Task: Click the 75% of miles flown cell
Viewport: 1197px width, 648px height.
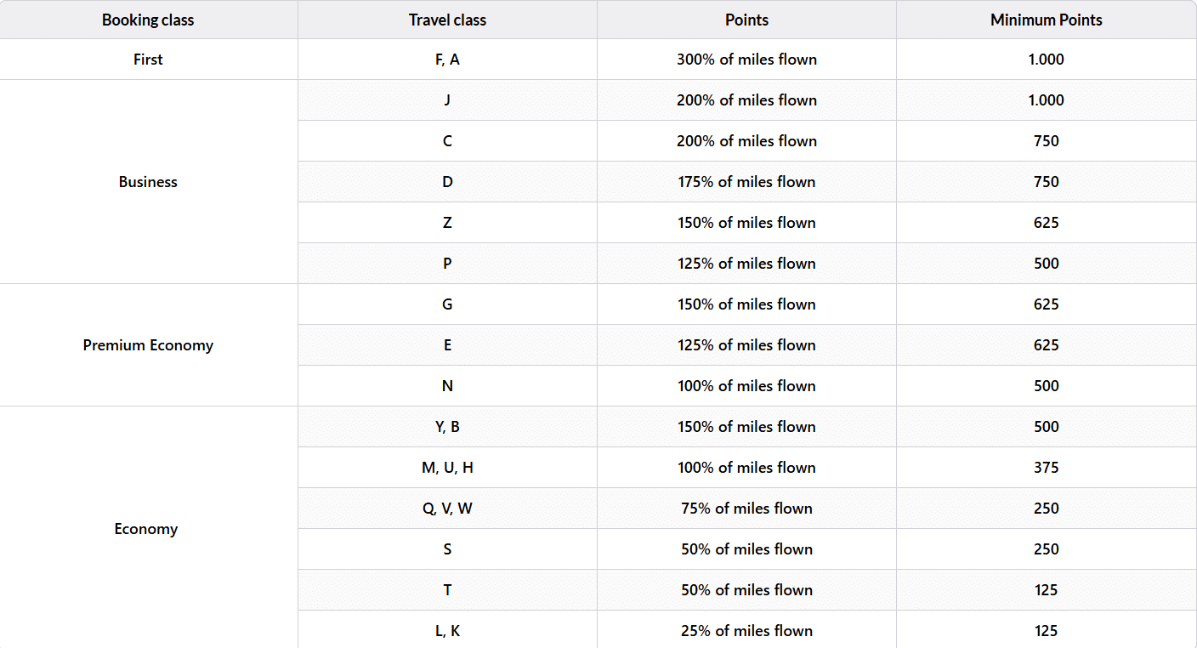Action: tap(746, 509)
